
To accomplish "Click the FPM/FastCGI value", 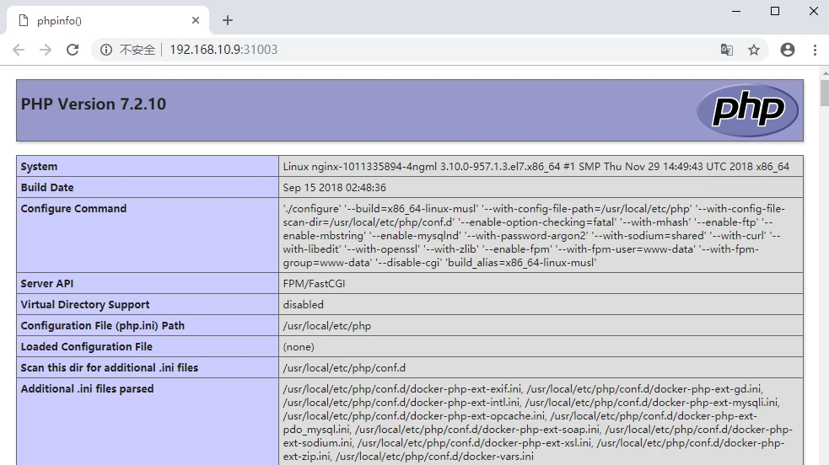I will coord(314,283).
